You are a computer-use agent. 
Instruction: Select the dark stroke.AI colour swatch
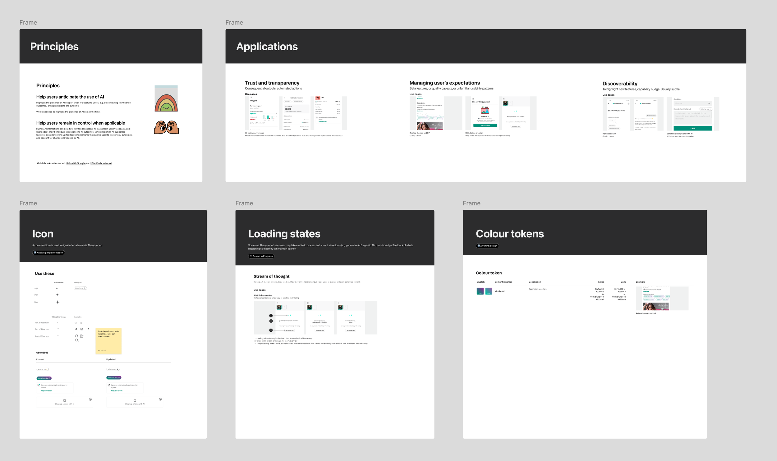489,291
